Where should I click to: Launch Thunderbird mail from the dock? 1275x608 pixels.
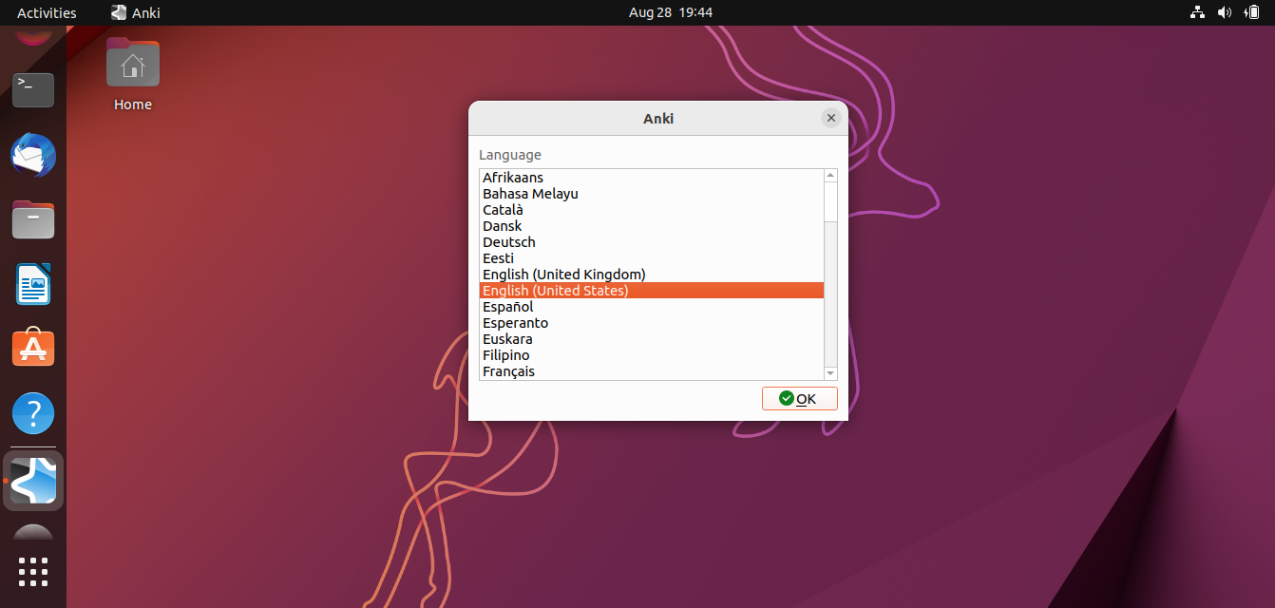coord(32,155)
